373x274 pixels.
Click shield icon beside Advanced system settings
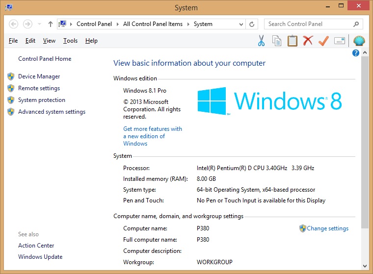(x=11, y=112)
